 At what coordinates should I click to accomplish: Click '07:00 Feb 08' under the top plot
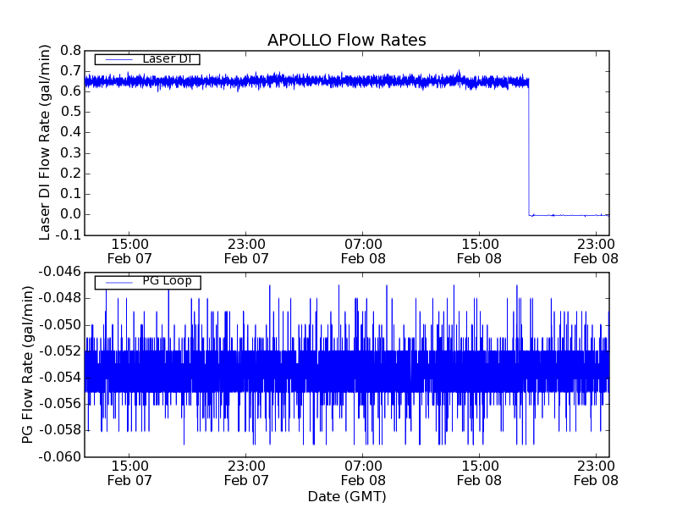363,251
